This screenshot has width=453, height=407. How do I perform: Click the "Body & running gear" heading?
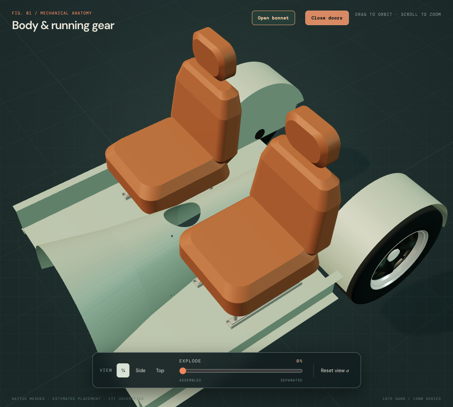click(x=63, y=26)
